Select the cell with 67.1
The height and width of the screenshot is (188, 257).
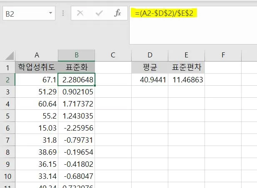click(37, 79)
